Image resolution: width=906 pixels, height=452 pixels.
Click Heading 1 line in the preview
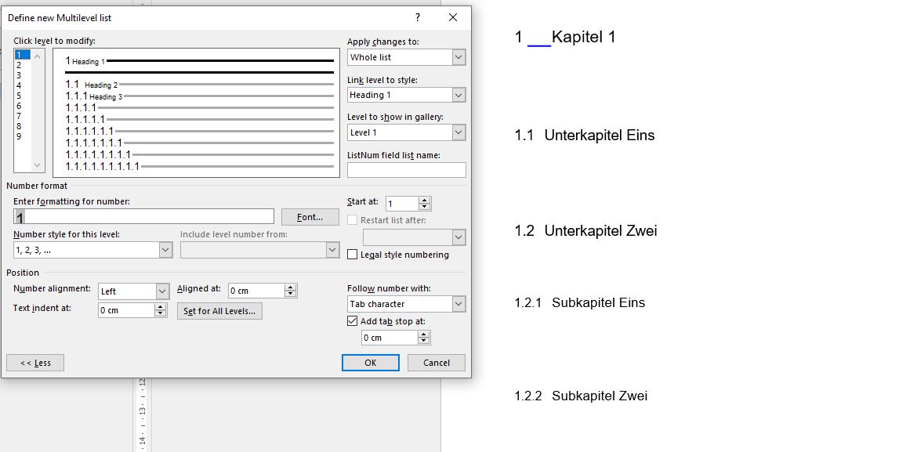click(199, 60)
